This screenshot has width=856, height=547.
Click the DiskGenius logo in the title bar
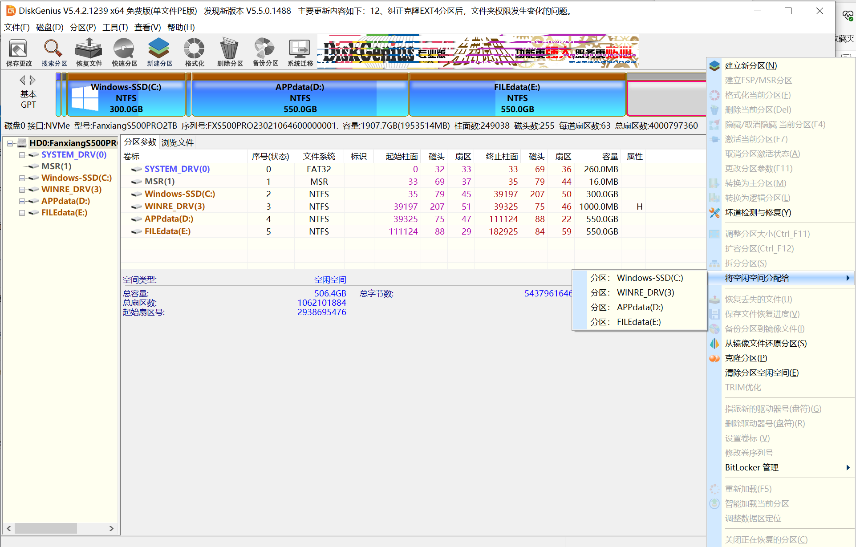[10, 11]
